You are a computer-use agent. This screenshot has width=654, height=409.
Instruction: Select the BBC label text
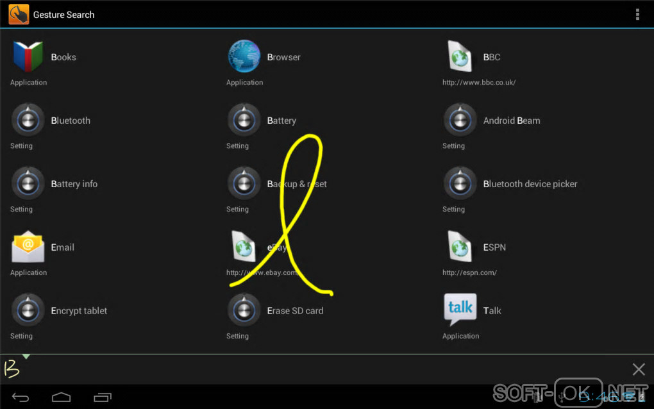click(492, 57)
